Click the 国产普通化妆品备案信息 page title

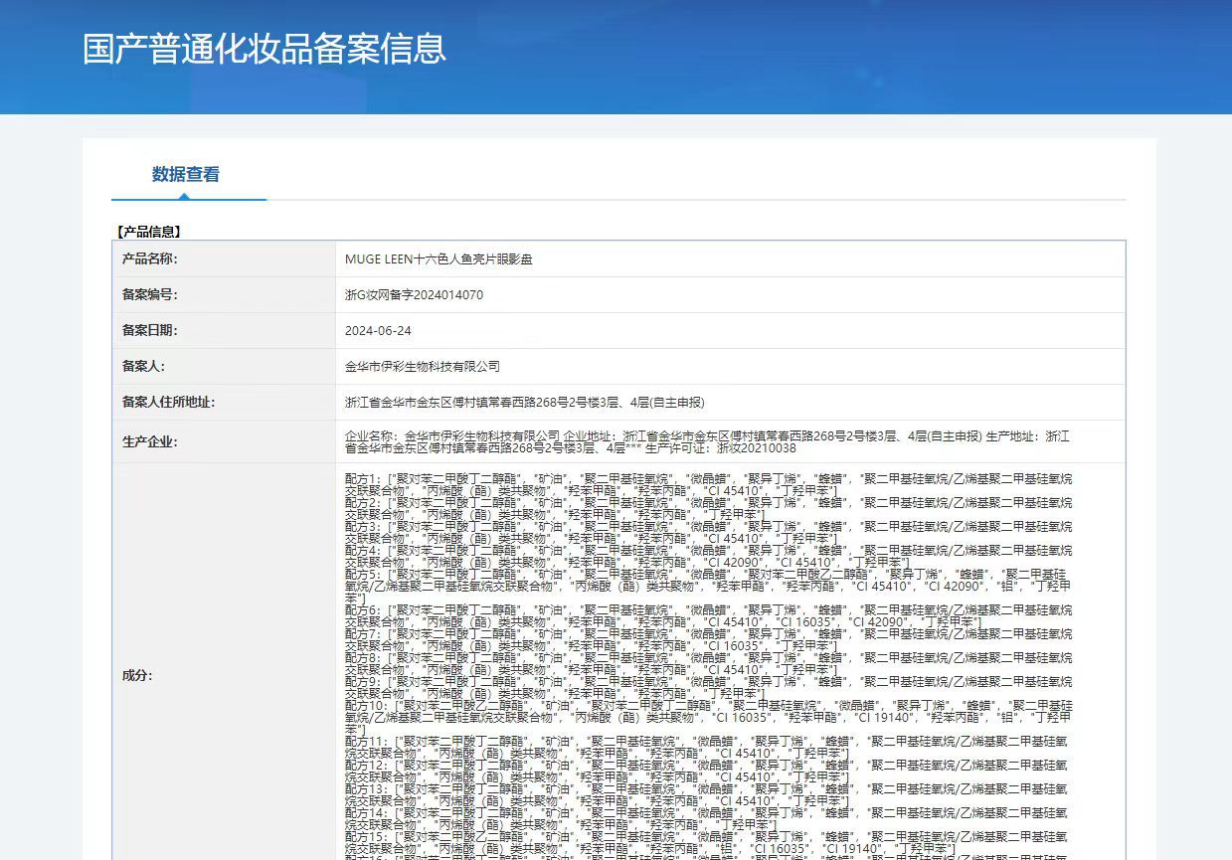coord(264,49)
